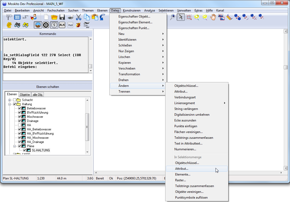Image resolution: width=290 pixels, height=202 pixels.
Task: Select the arrow pointer tool
Action: pos(180,17)
